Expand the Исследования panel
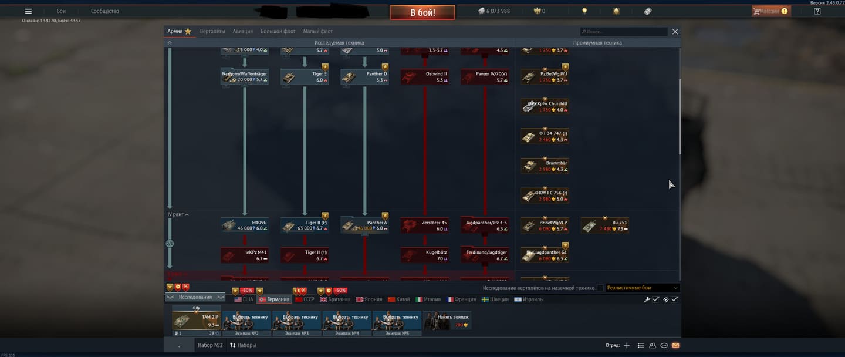Viewport: 845px width, 357px height. (x=195, y=297)
